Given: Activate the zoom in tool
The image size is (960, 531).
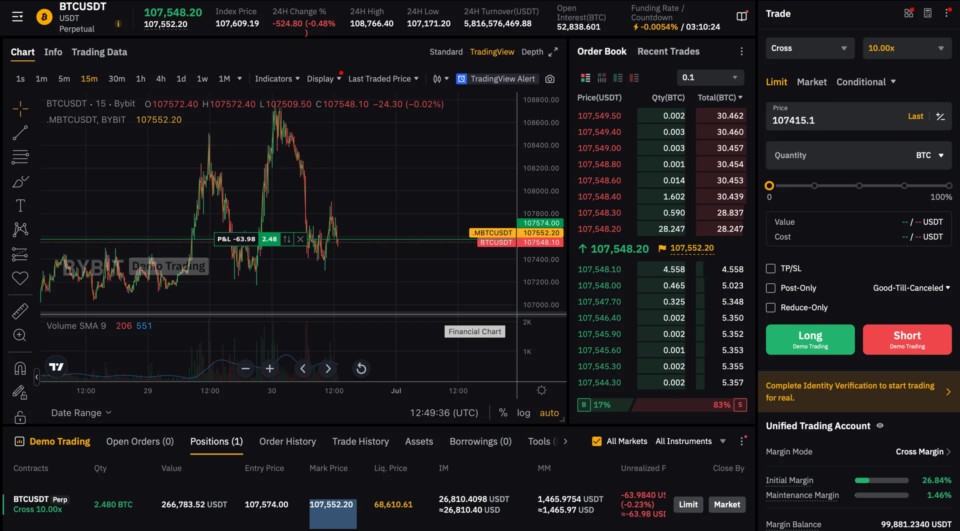Looking at the screenshot, I should pos(20,335).
